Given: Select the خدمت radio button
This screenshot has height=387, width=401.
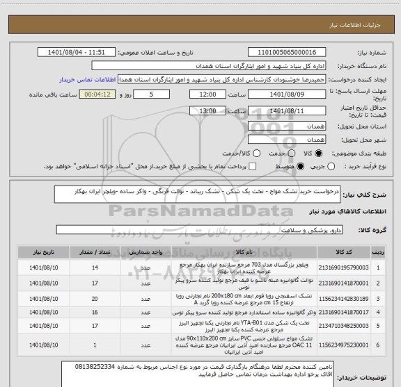Looking at the screenshot, I should tap(292, 154).
